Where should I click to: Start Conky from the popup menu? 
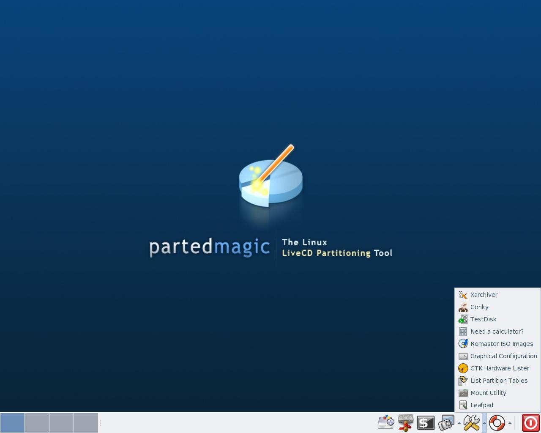[x=497, y=307]
